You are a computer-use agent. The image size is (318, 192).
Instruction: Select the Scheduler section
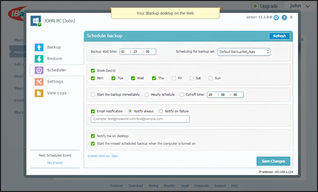click(x=57, y=70)
